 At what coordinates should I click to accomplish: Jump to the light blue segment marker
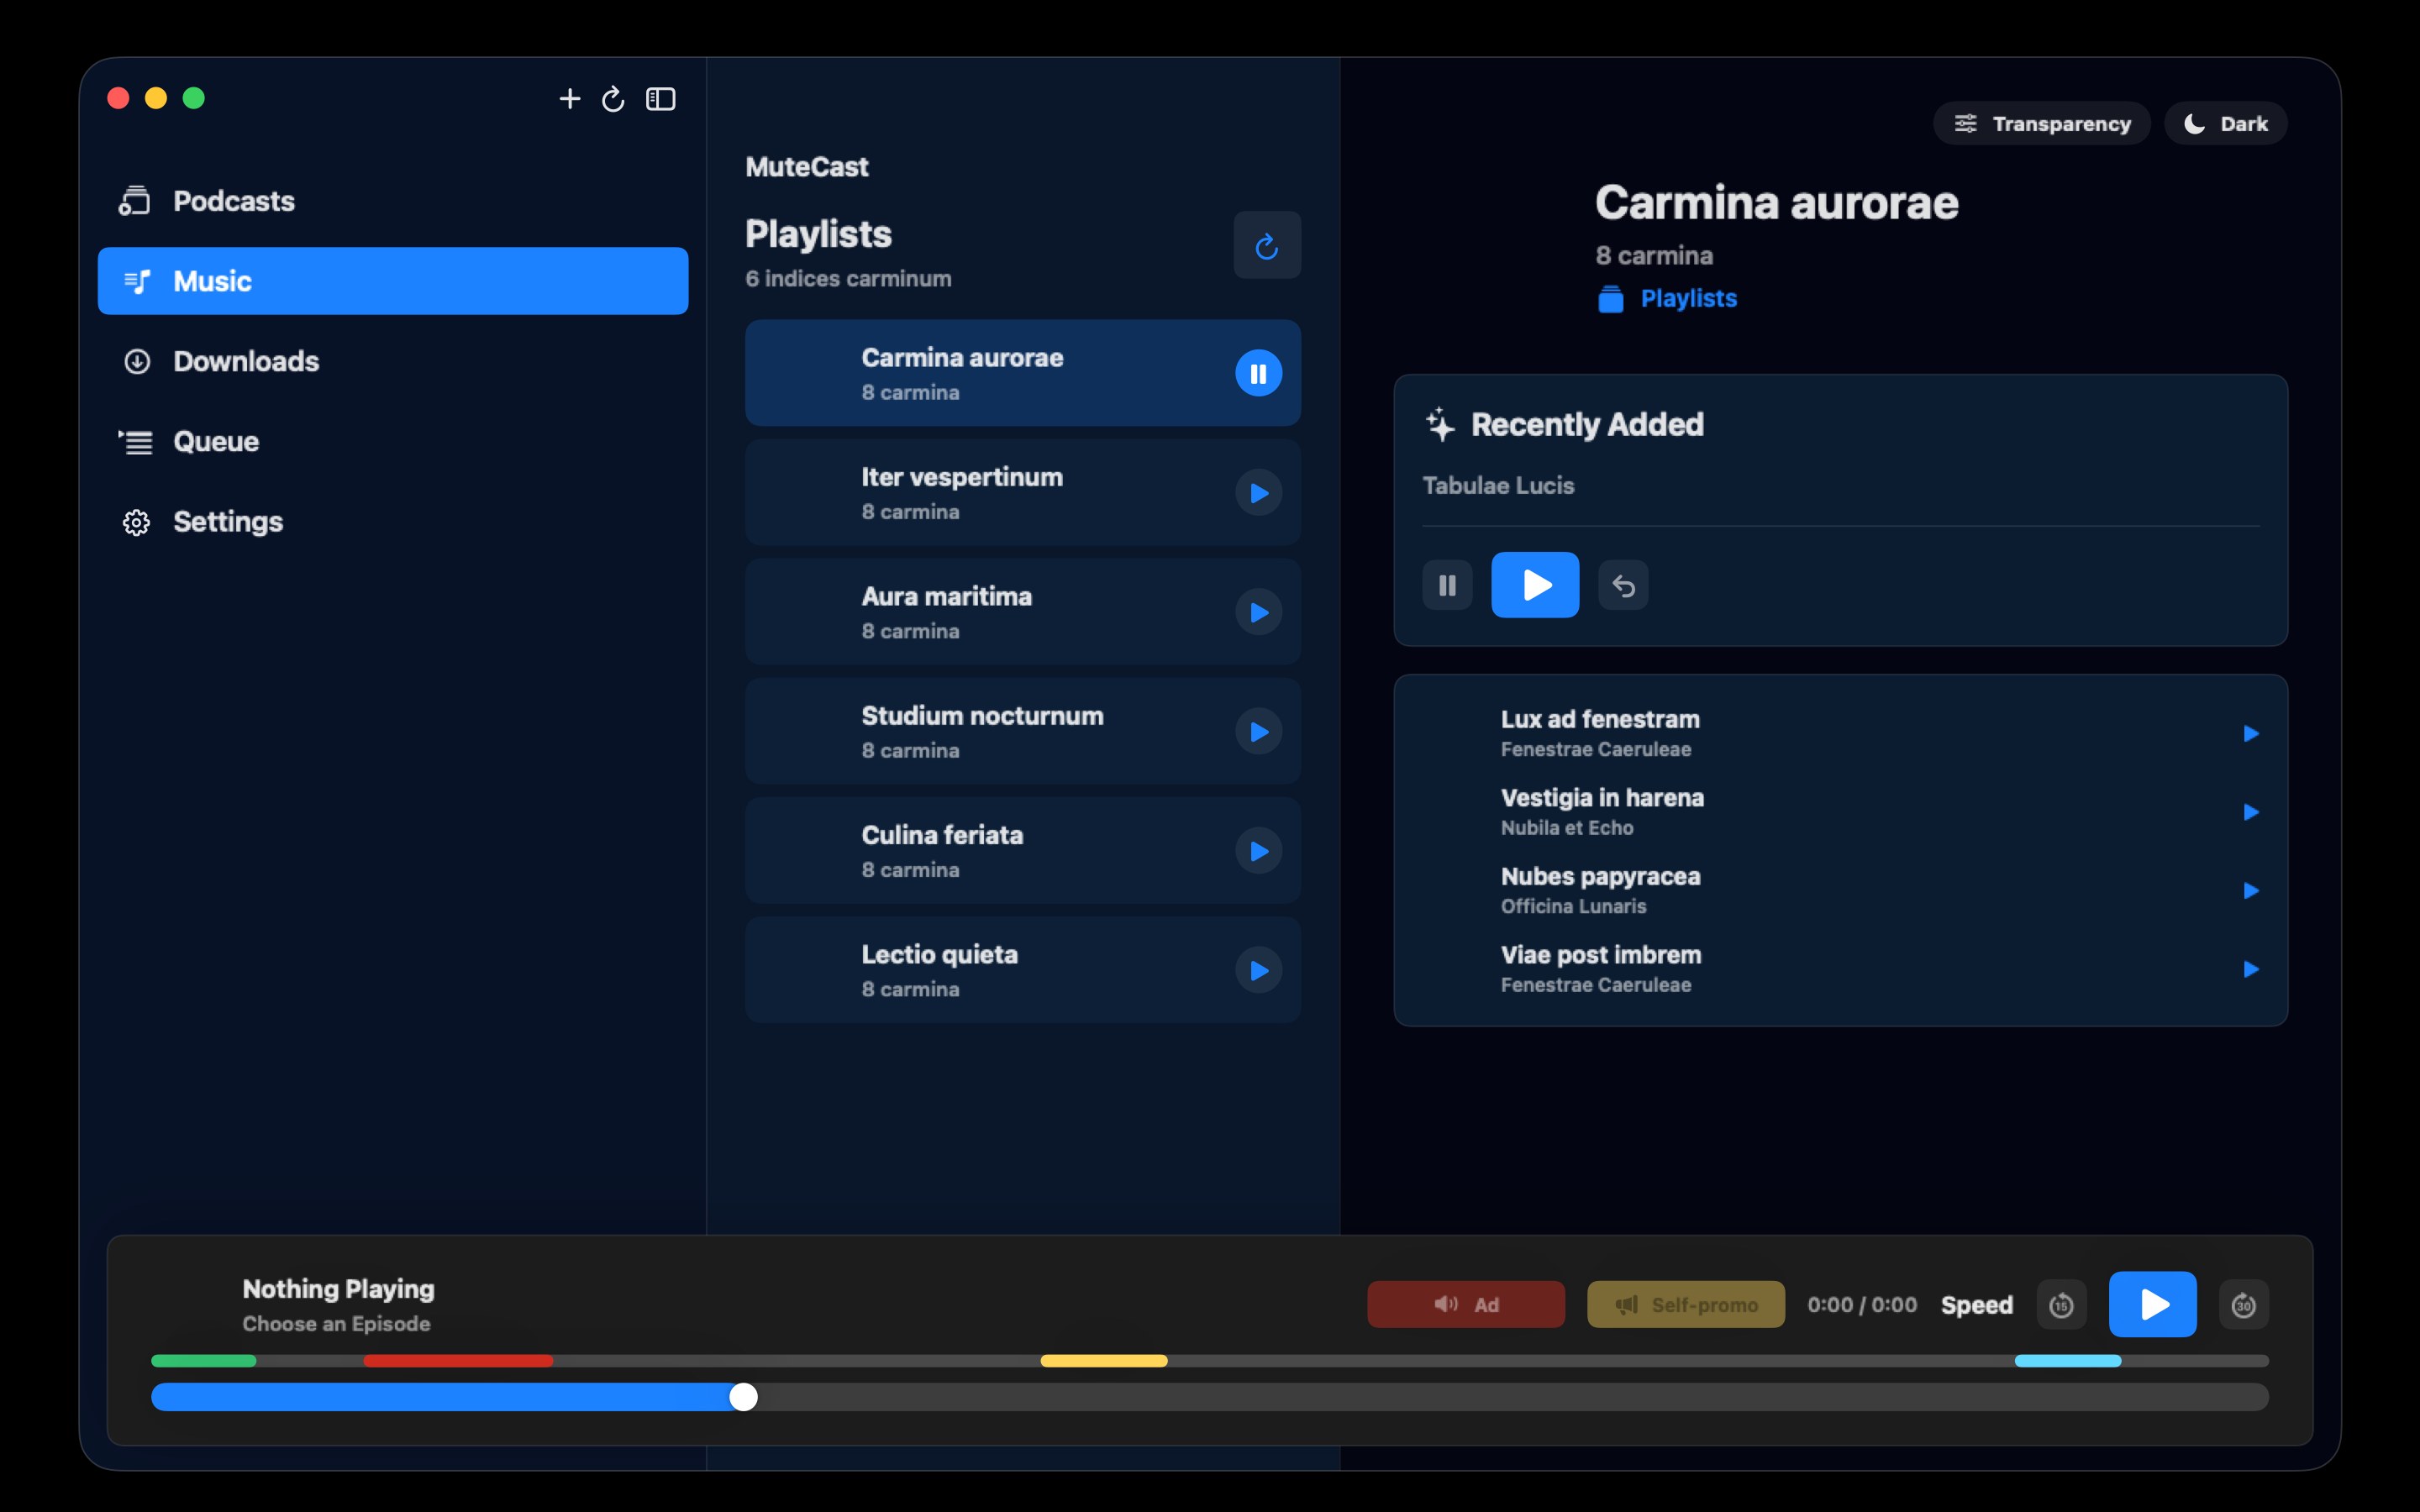click(x=2068, y=1361)
